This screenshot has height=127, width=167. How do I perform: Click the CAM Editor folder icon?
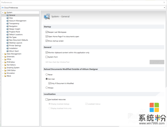5,70
